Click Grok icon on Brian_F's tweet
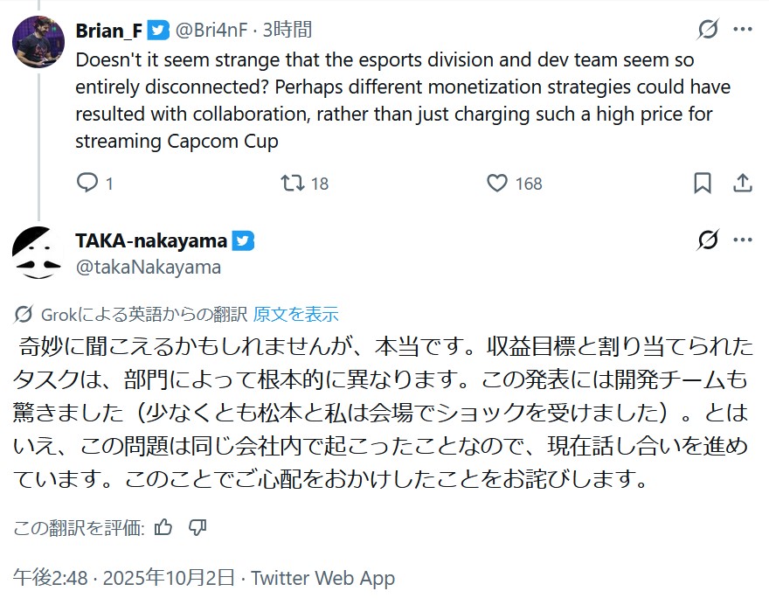The image size is (769, 612). pos(707,30)
